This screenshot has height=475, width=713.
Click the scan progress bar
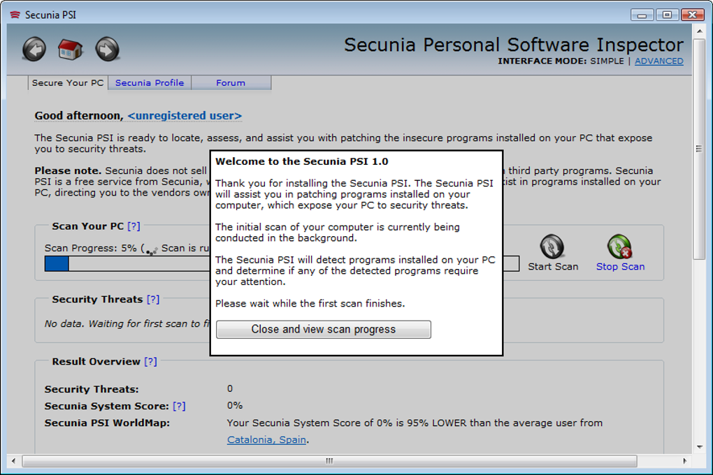126,263
